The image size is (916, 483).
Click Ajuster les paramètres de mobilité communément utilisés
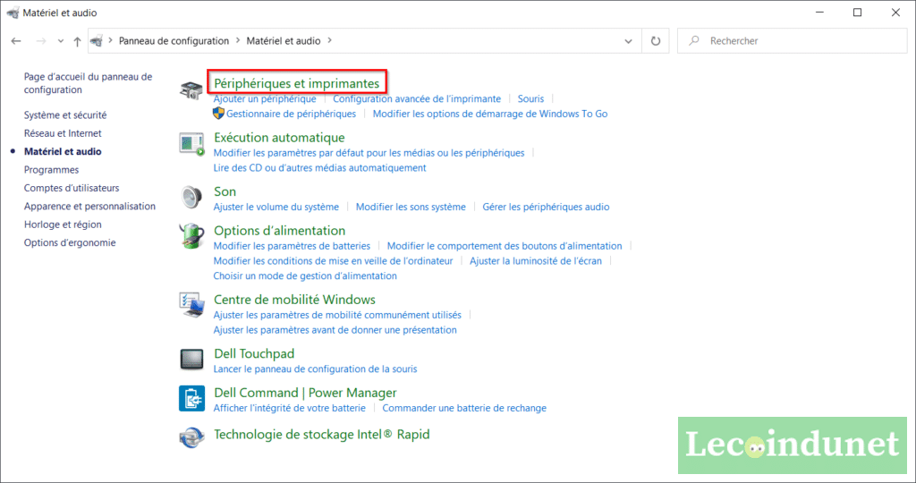337,316
